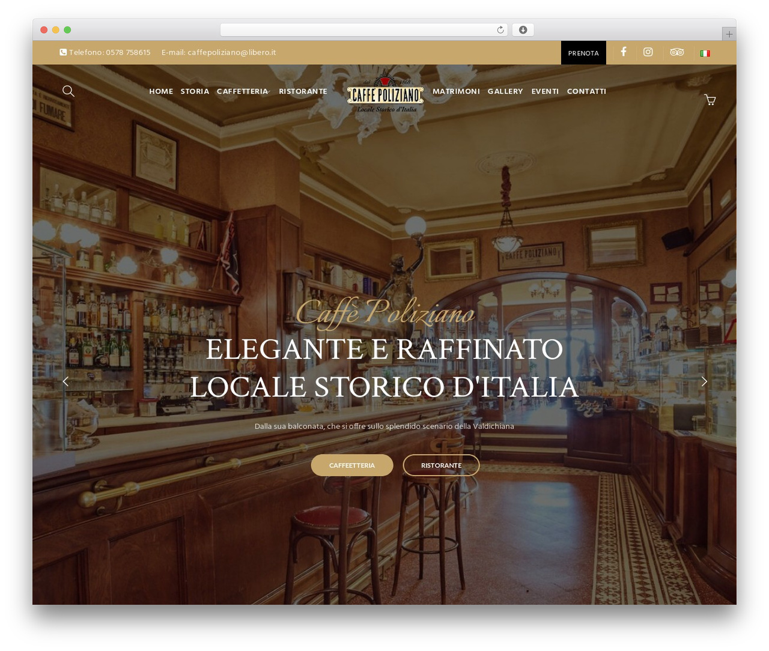Open the Matrimoni menu item

point(456,91)
